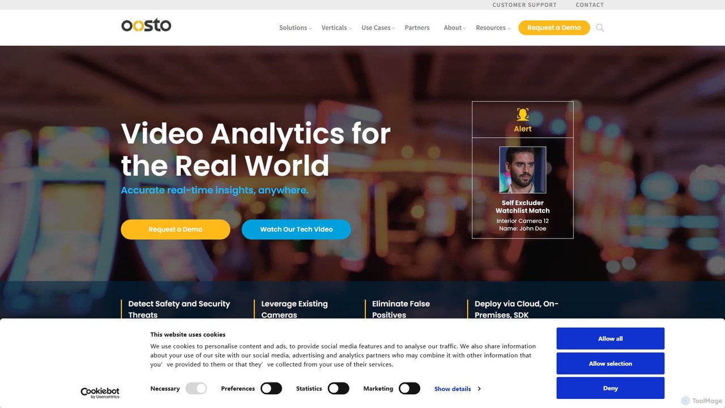Viewport: 725px width, 408px height.
Task: Expand the Verticals menu
Action: pyautogui.click(x=336, y=28)
